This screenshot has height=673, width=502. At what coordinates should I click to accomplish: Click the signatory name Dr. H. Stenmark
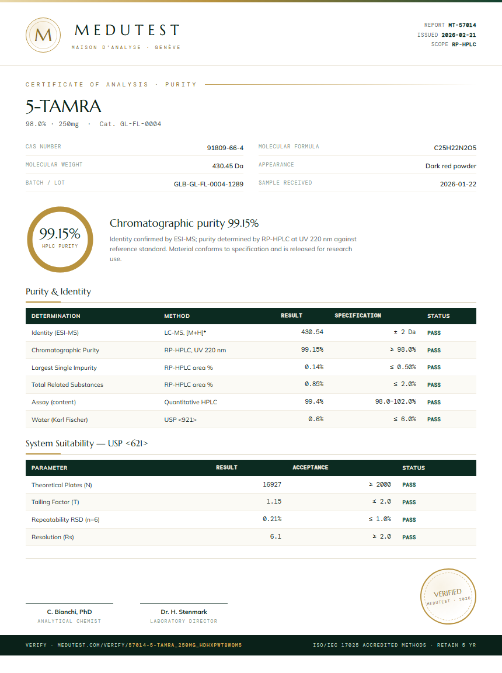(x=184, y=612)
